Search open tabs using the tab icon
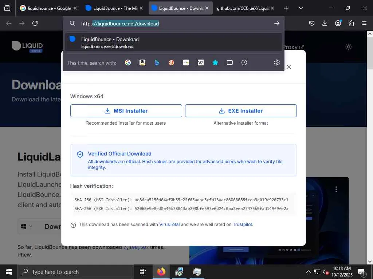This screenshot has height=279, width=373. [x=230, y=62]
